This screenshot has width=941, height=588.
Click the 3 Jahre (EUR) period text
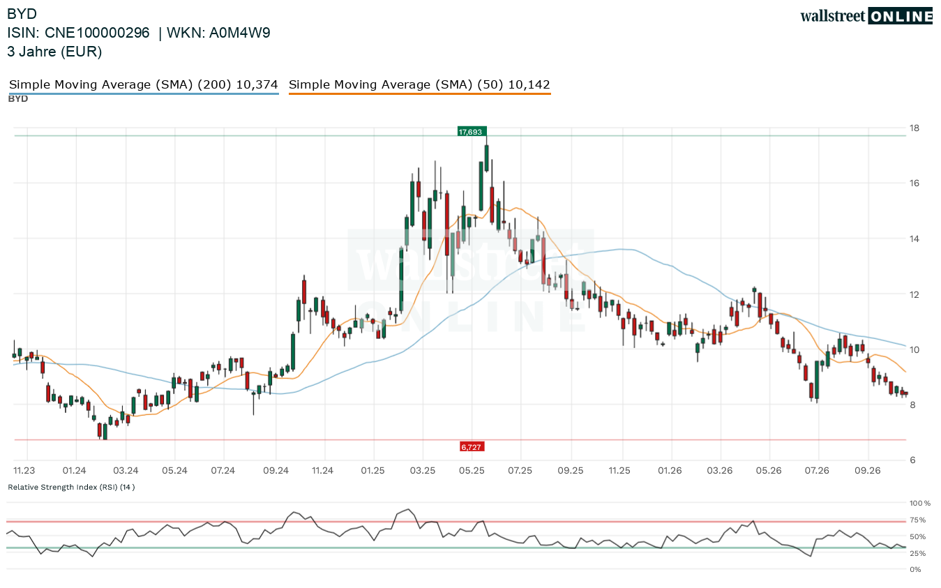(x=54, y=52)
